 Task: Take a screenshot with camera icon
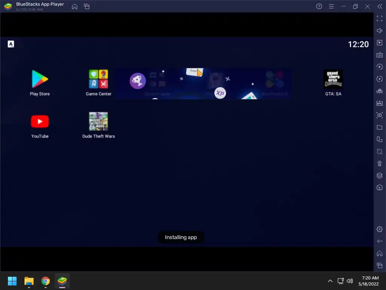tap(380, 115)
